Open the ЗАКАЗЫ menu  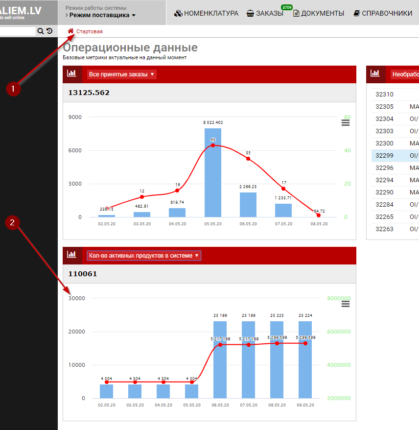265,13
